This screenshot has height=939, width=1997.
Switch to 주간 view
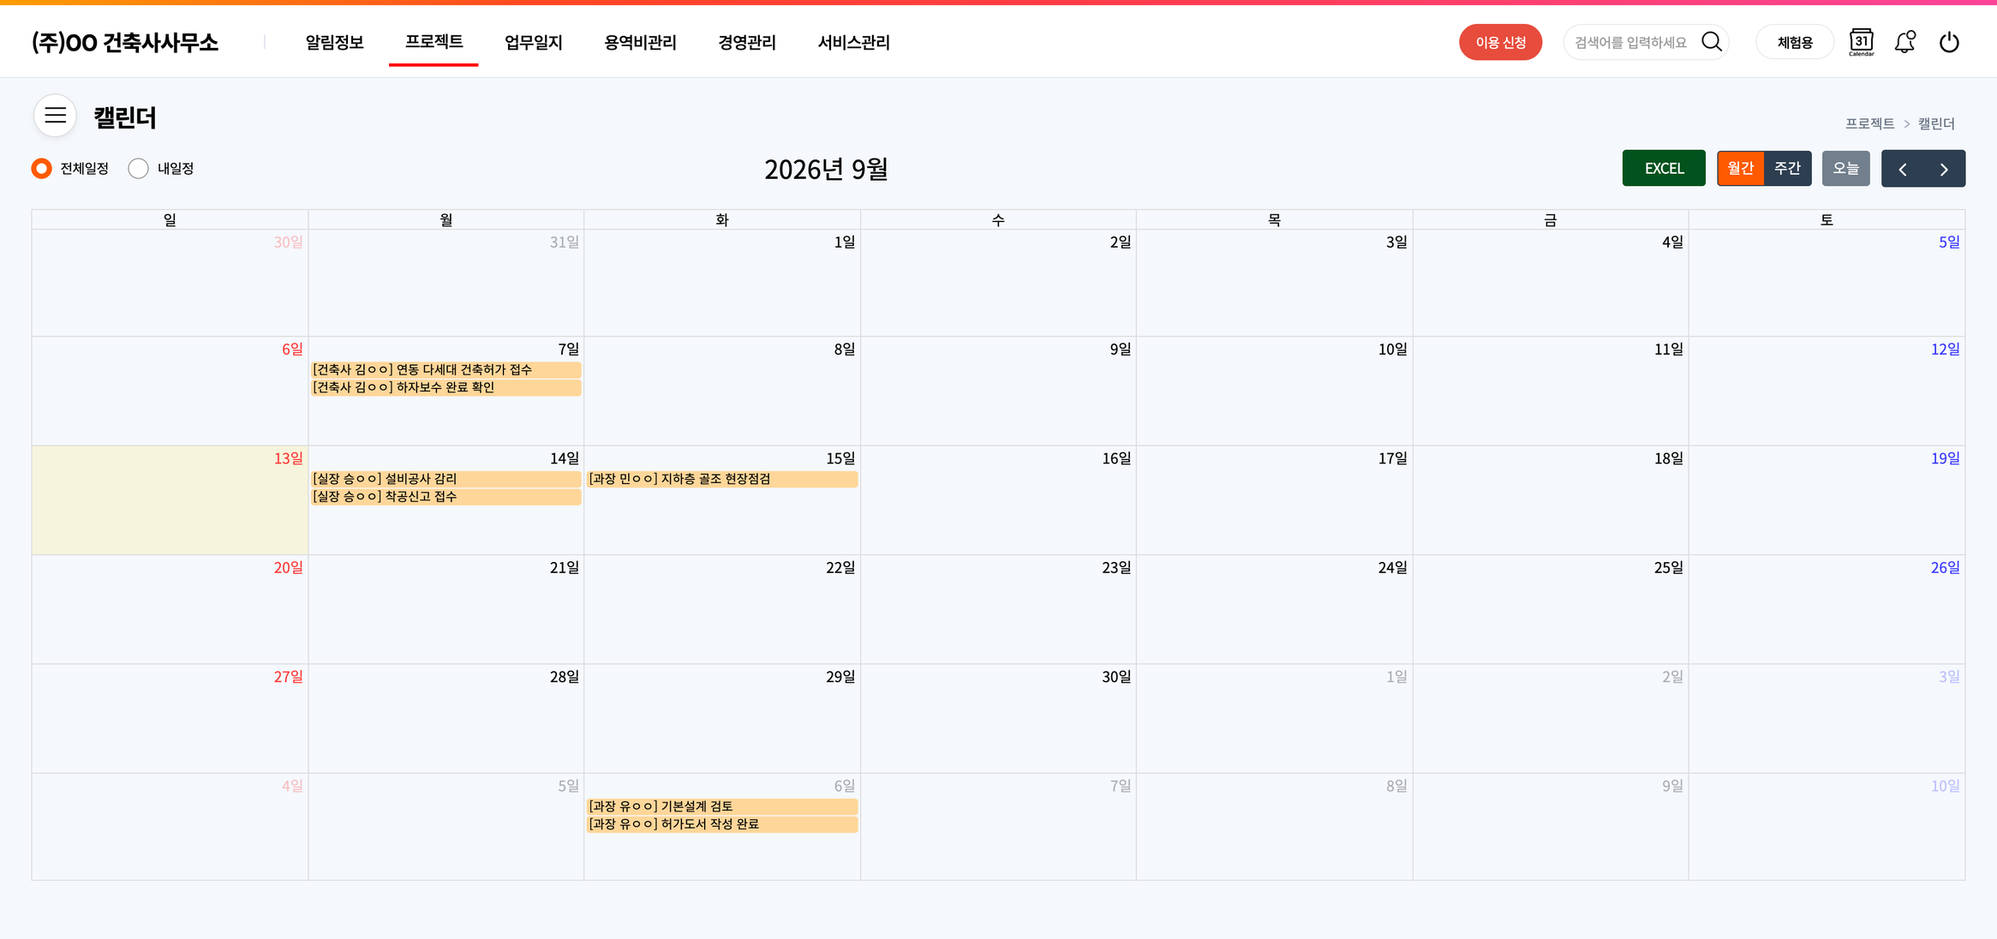tap(1787, 168)
